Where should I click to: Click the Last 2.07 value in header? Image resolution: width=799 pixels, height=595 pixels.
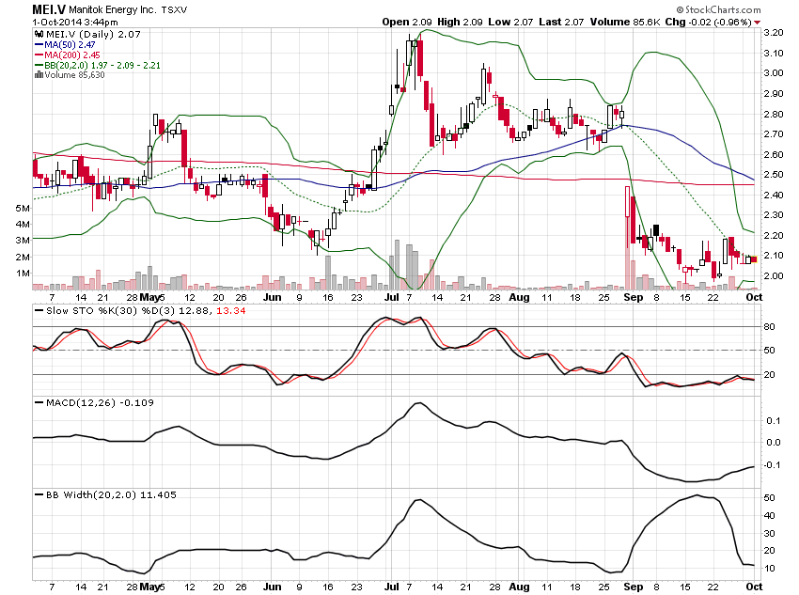coord(561,22)
